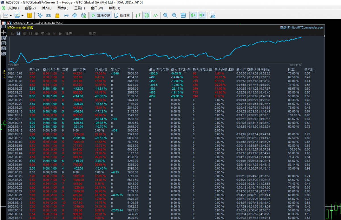Click the 盈亏比 column header
Image resolution: width=341 pixels, height=220 pixels.
pos(309,69)
